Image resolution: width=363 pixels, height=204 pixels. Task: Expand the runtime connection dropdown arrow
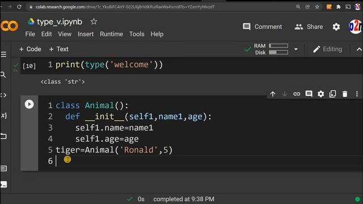coord(296,49)
